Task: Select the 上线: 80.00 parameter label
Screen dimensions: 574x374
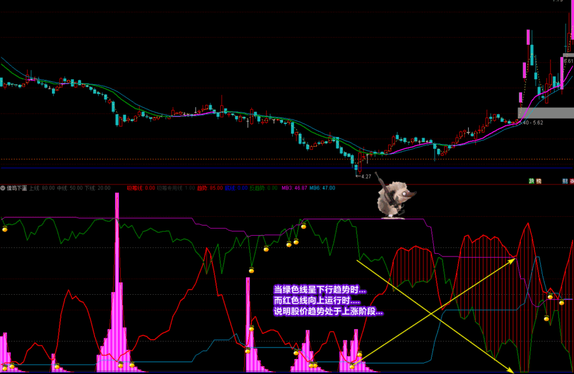Action: pyautogui.click(x=42, y=188)
